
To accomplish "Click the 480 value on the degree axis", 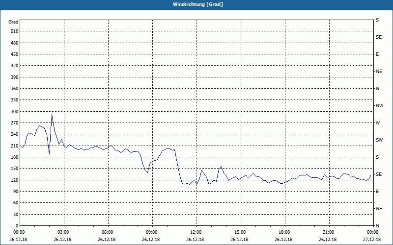I will click(15, 43).
